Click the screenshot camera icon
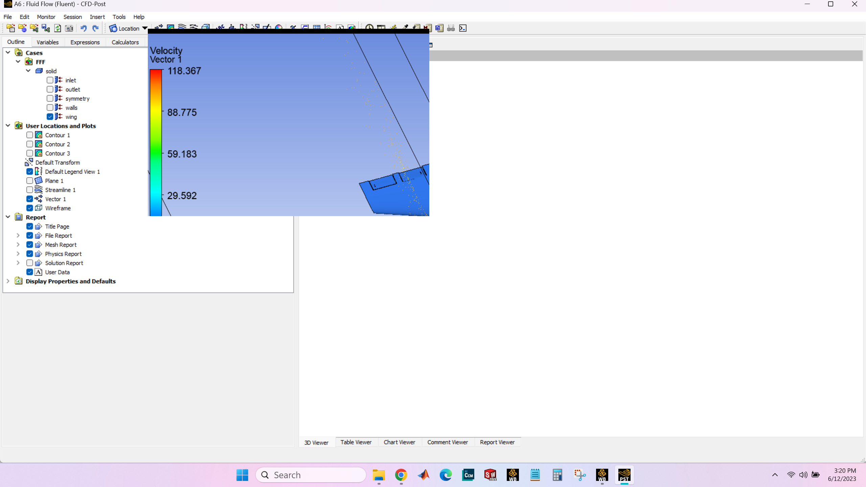This screenshot has width=866, height=487. coord(69,28)
